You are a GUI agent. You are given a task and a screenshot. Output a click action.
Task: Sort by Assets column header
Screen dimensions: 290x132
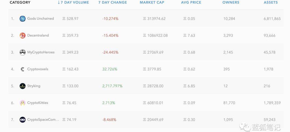[x=271, y=3]
